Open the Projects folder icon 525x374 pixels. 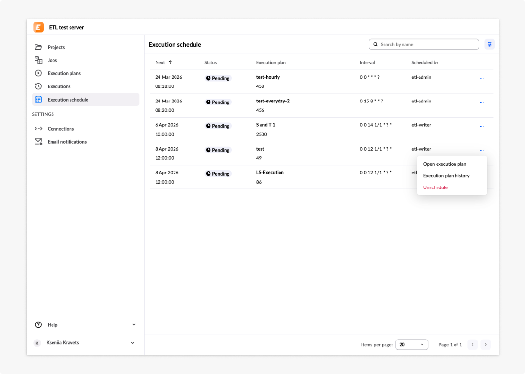38,47
